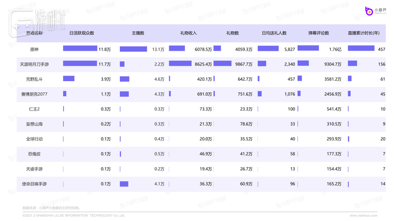
Task: Click the 主播数 column header
Action: [x=138, y=33]
